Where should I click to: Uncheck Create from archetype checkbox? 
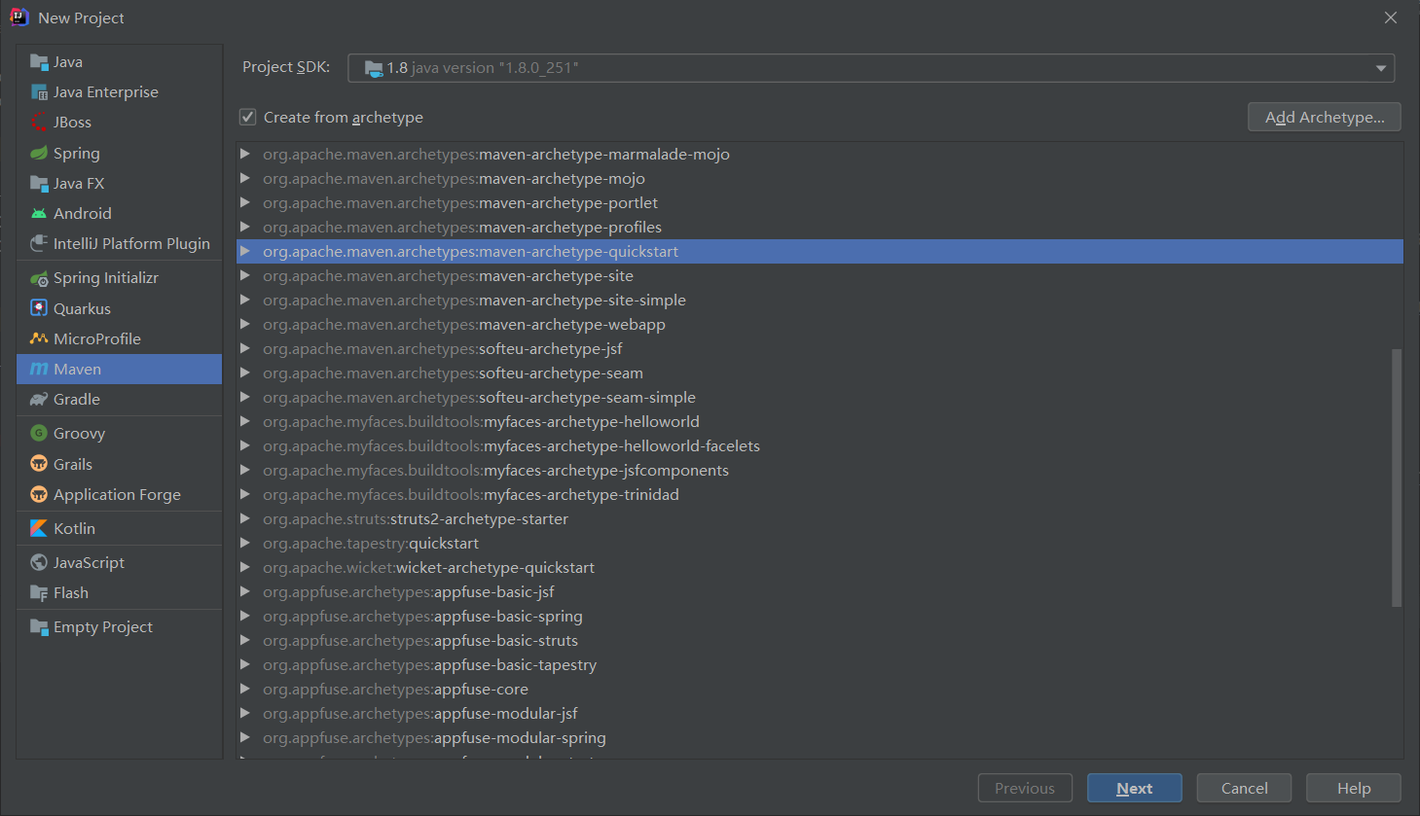[248, 117]
